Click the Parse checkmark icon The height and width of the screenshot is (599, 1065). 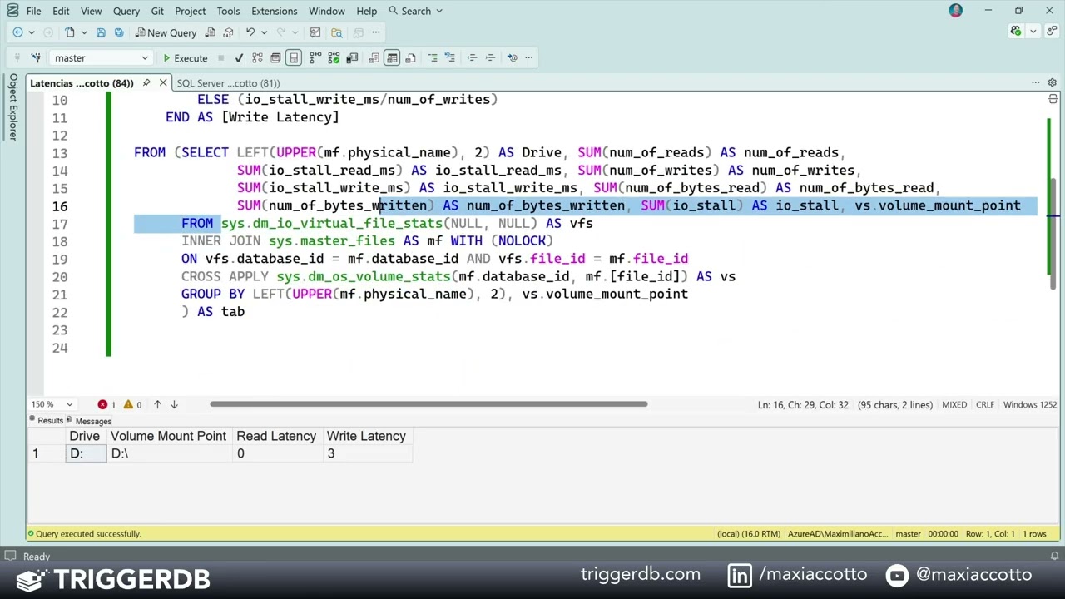coord(239,57)
